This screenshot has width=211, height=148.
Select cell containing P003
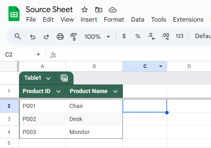43,132
